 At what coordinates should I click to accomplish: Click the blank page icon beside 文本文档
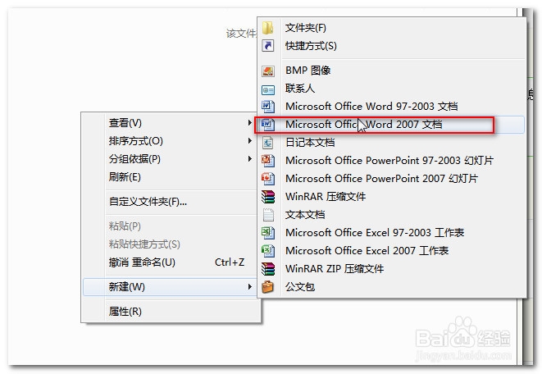(x=268, y=215)
